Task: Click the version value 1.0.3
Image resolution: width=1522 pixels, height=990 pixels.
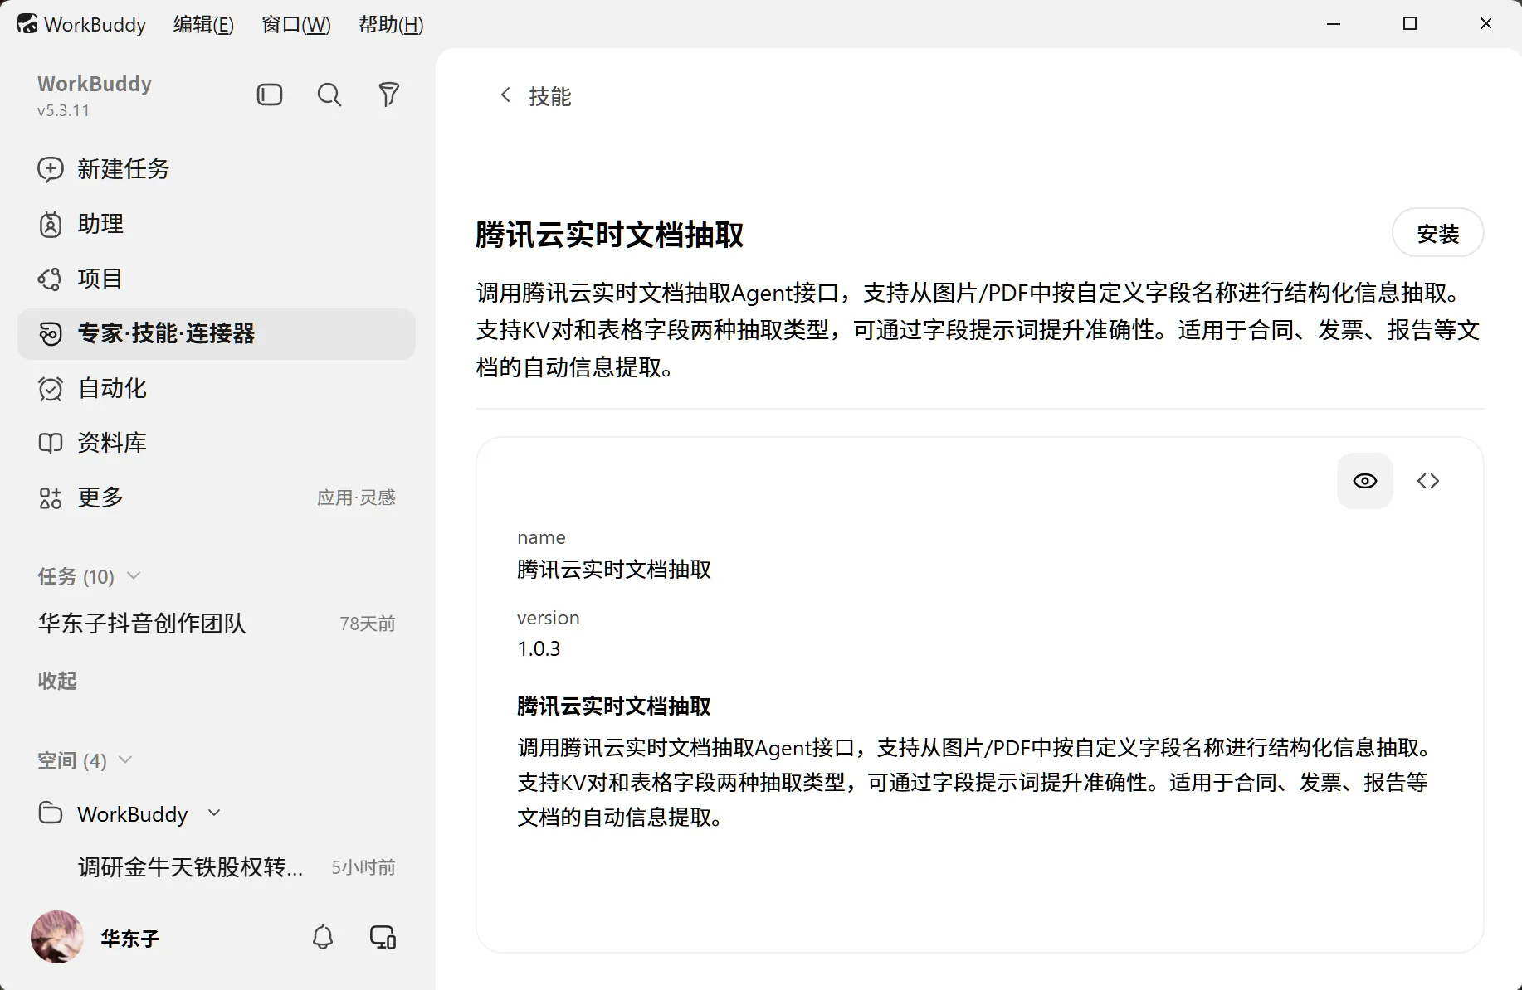Action: click(x=539, y=648)
